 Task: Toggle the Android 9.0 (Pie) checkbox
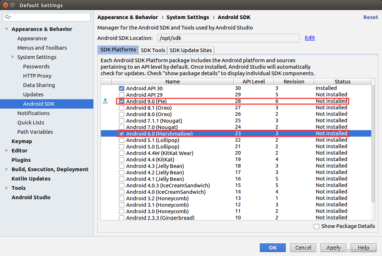point(121,101)
